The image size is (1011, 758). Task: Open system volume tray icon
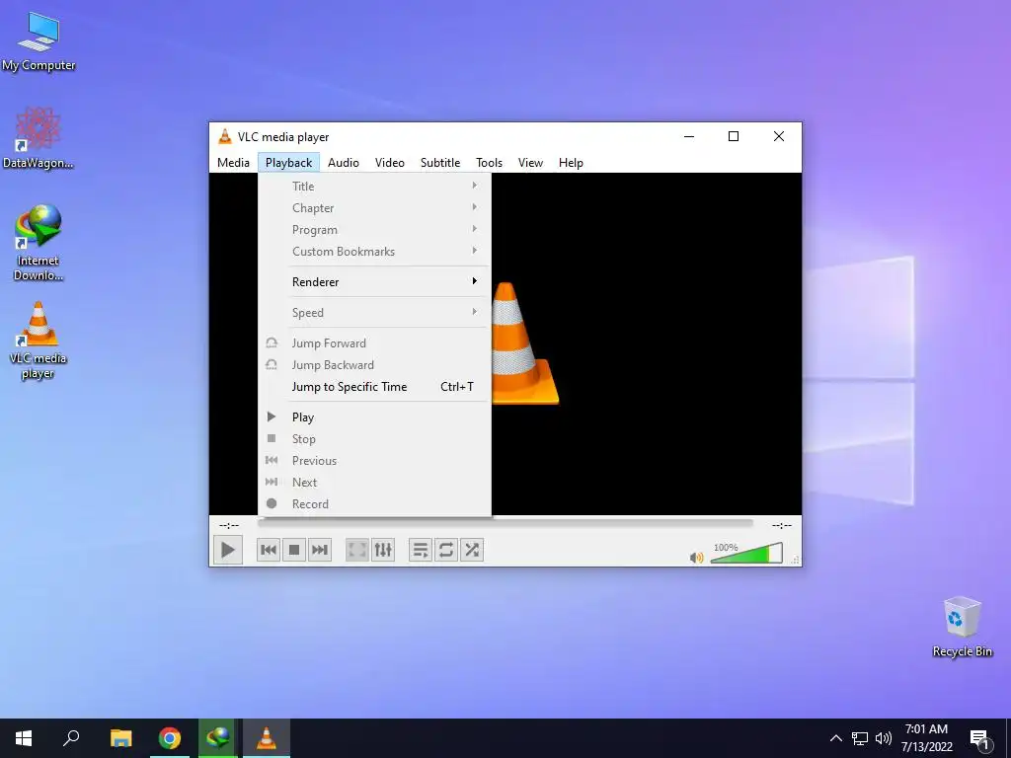pos(884,738)
